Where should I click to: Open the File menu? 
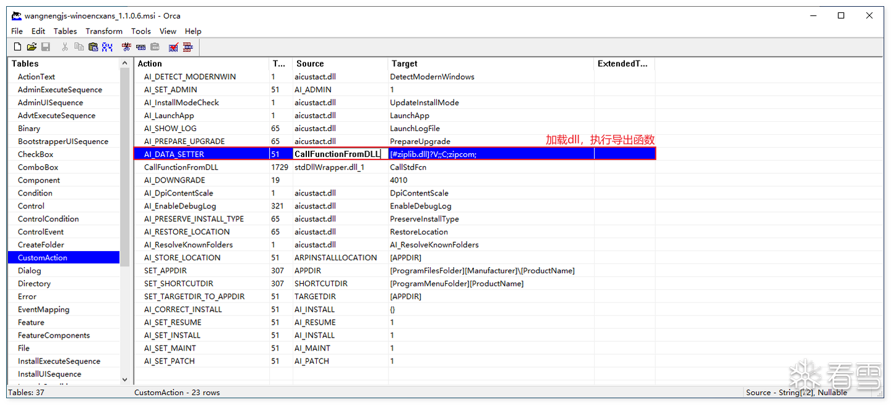tap(17, 31)
